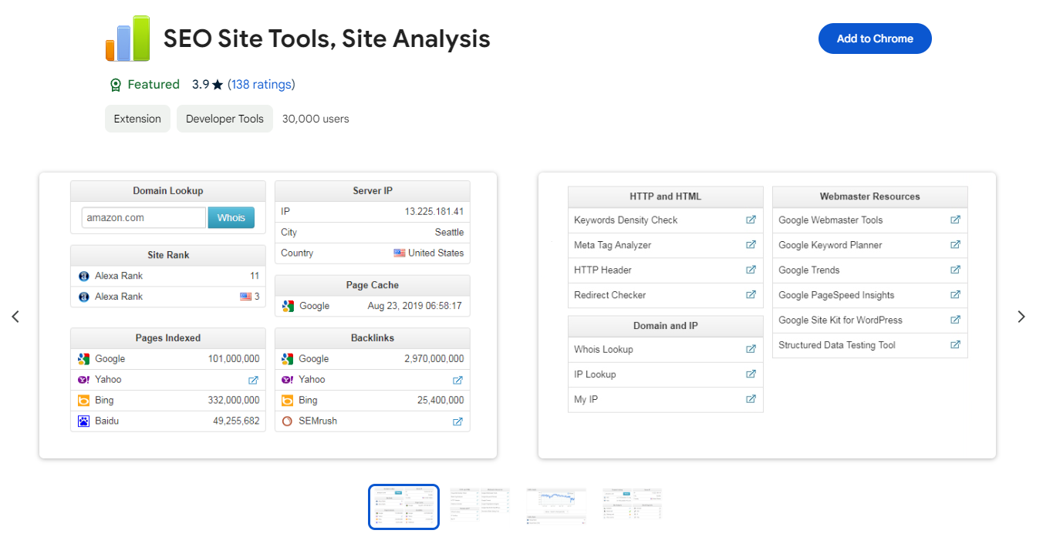Open the 138 ratings link
Image resolution: width=1043 pixels, height=547 pixels.
pyautogui.click(x=262, y=85)
